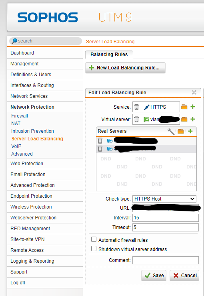Open folder icon next to Service
Screen dimensions: 204x296
pos(184,107)
